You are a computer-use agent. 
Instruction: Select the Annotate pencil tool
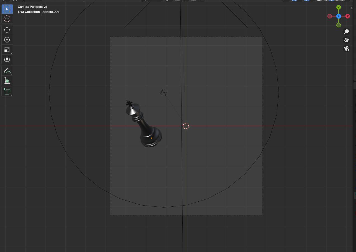click(7, 71)
